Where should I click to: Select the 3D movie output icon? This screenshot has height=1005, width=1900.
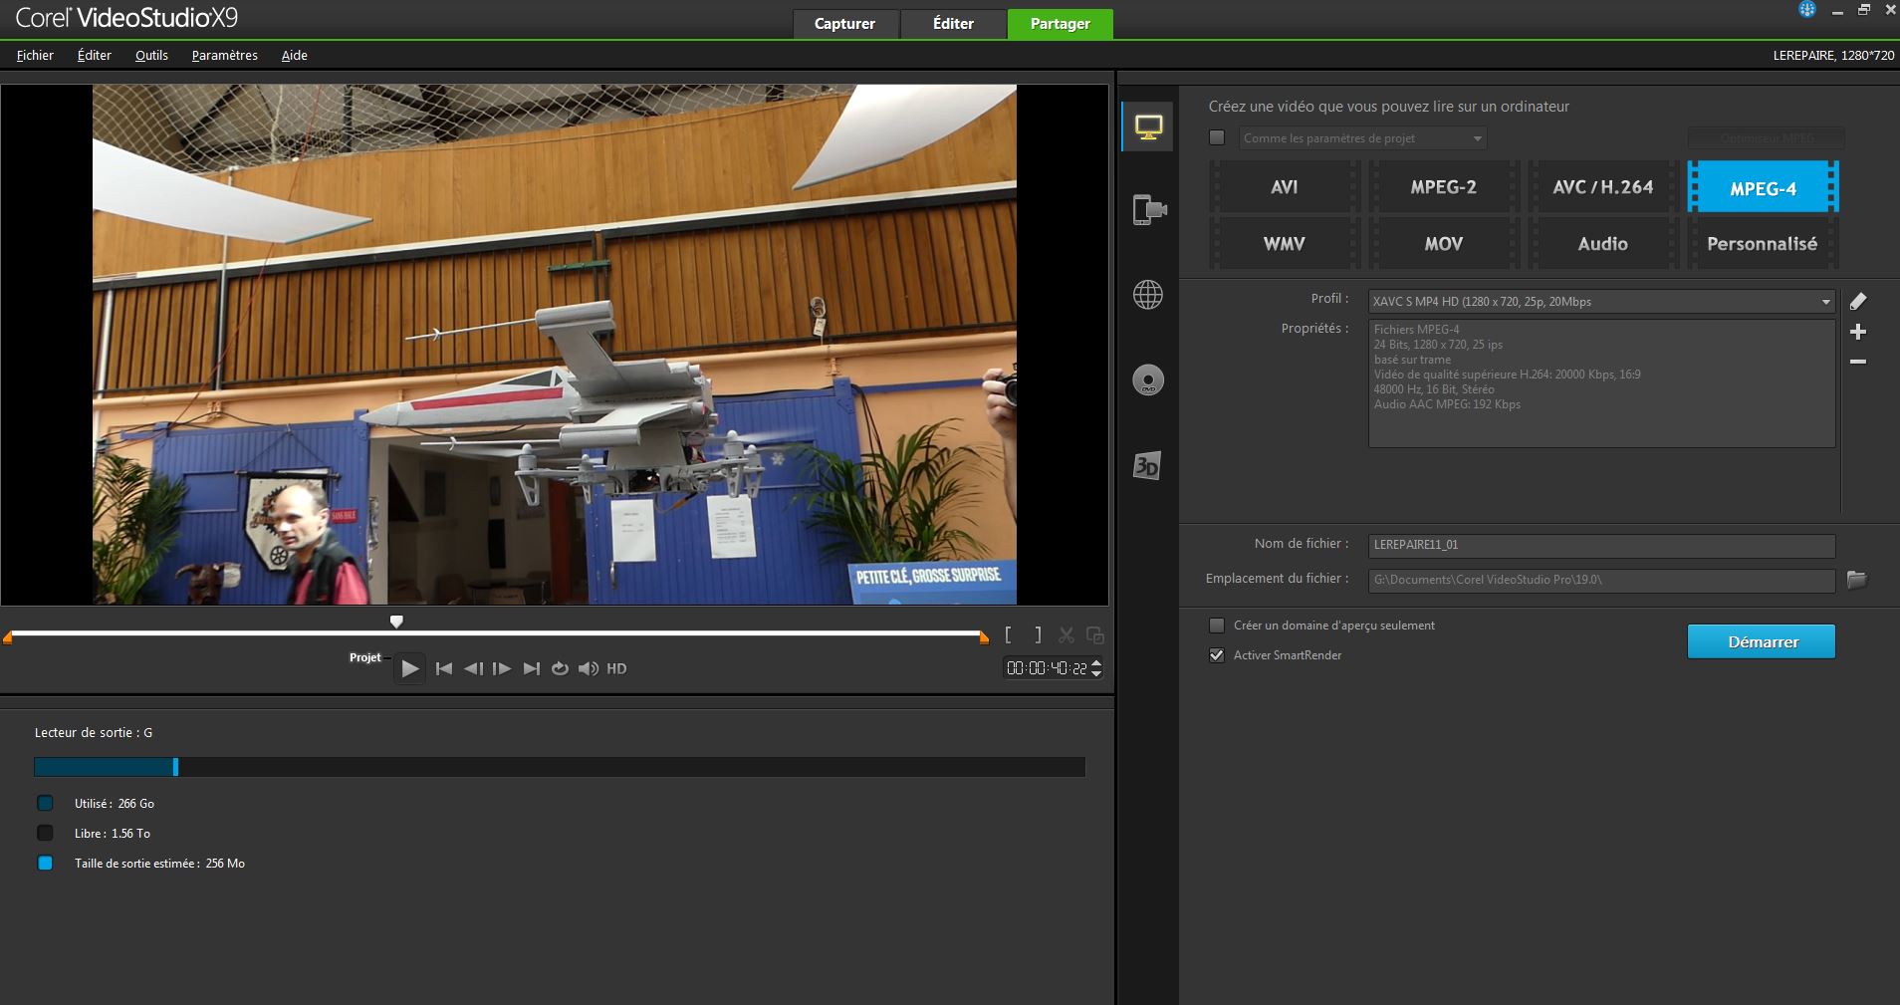point(1147,465)
